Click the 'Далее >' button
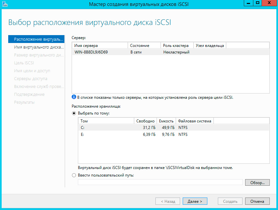 tap(195, 201)
